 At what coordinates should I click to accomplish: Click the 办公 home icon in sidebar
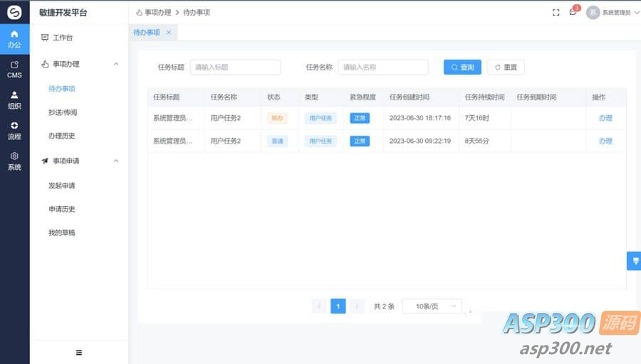click(14, 38)
